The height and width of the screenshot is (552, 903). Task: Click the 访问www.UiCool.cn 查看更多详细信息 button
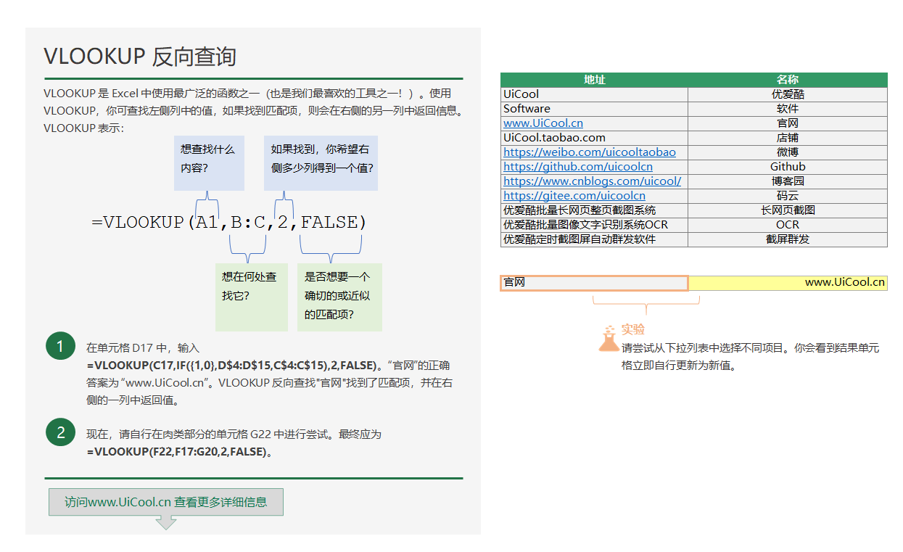pos(166,502)
